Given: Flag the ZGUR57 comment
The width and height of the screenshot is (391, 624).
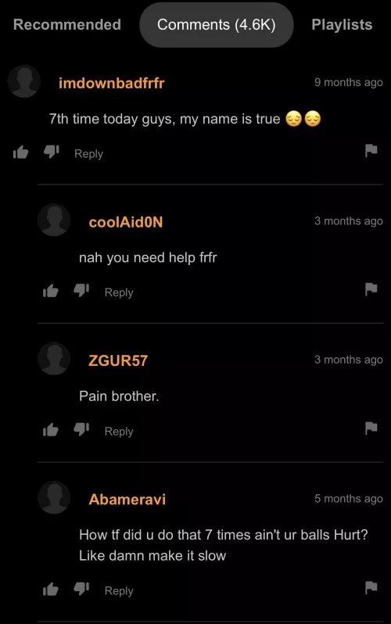Looking at the screenshot, I should [371, 429].
